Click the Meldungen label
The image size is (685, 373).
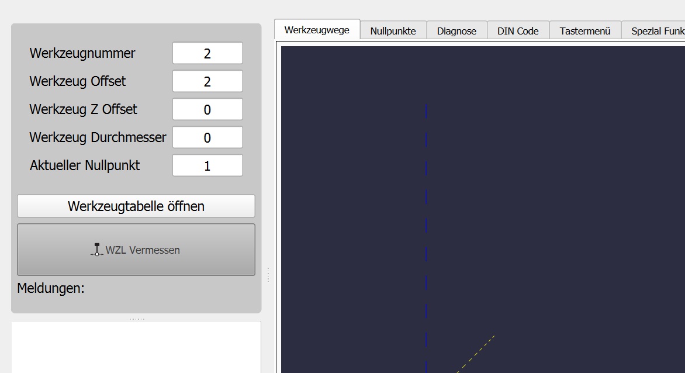(x=51, y=288)
